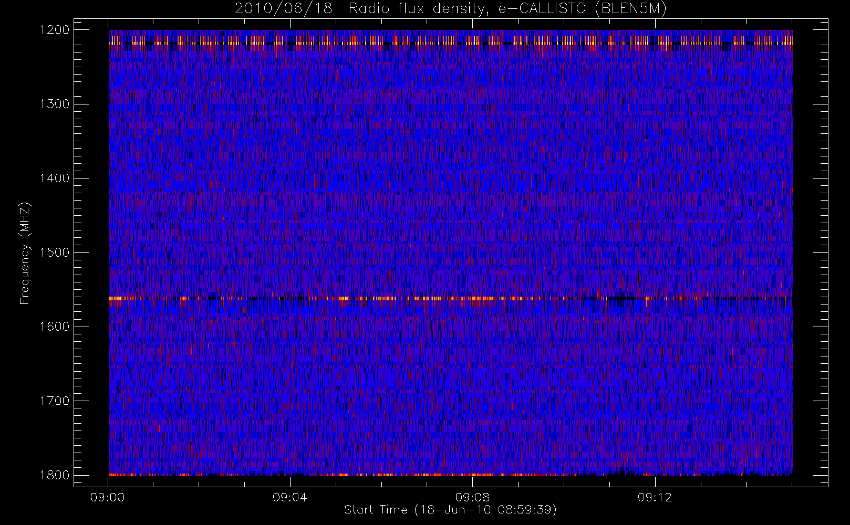Screen dimensions: 850x525
Task: Click the 09:08 time tick label
Action: pos(472,497)
